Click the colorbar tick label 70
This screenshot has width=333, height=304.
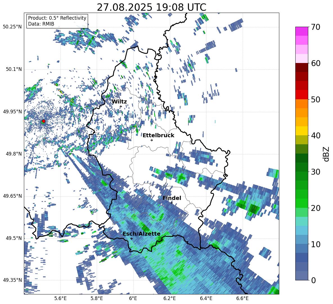[316, 27]
